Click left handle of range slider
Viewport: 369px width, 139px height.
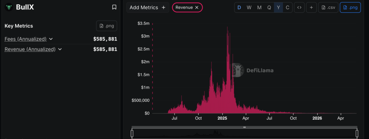132,133
